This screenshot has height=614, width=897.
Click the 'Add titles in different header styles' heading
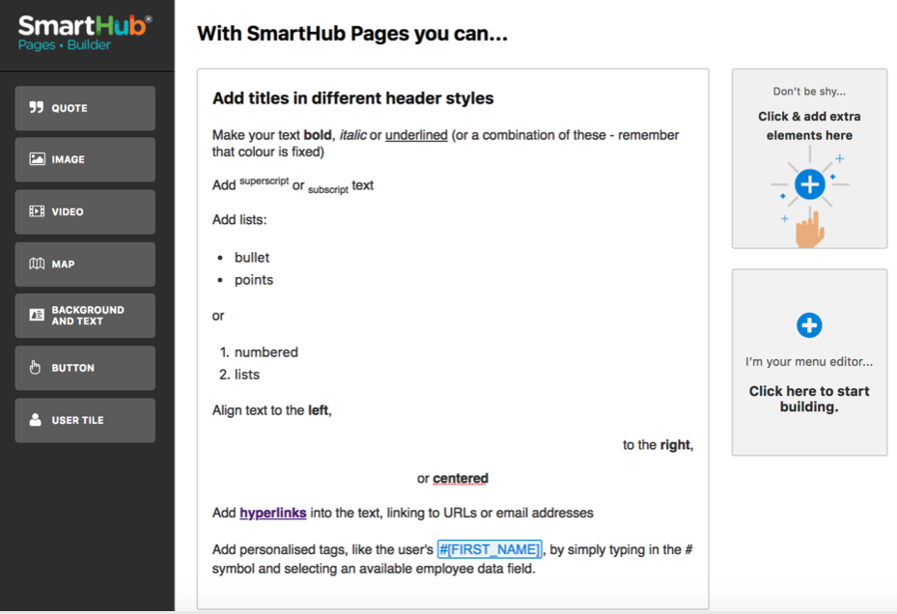point(353,98)
